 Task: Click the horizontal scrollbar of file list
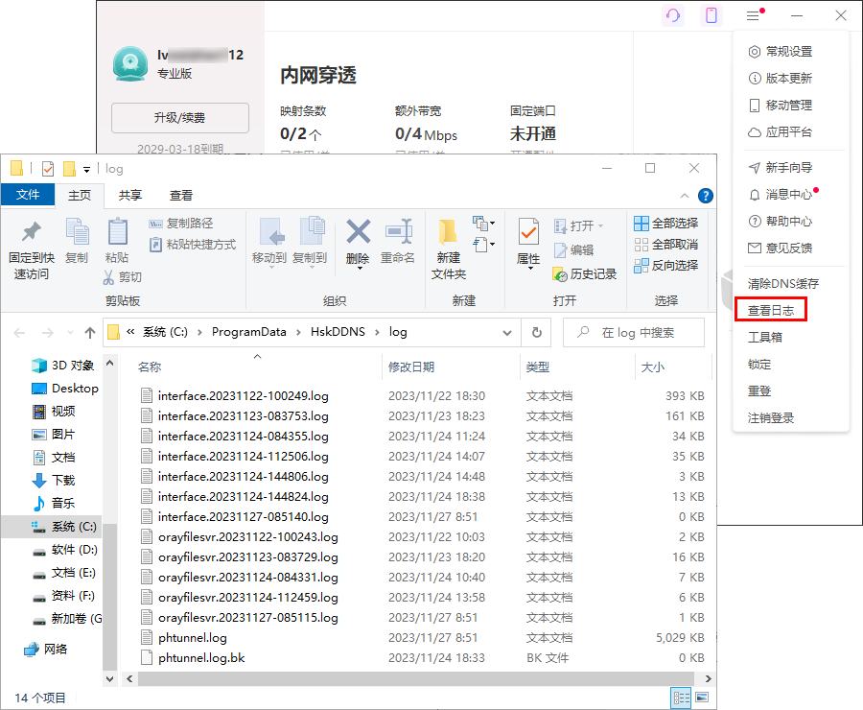point(418,678)
